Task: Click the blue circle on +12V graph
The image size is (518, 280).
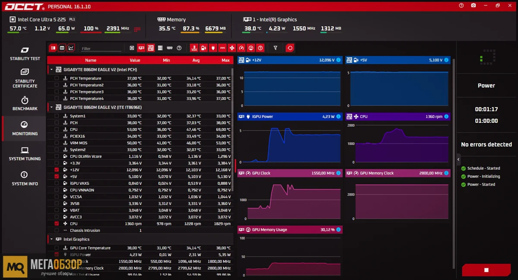Action: (338, 60)
